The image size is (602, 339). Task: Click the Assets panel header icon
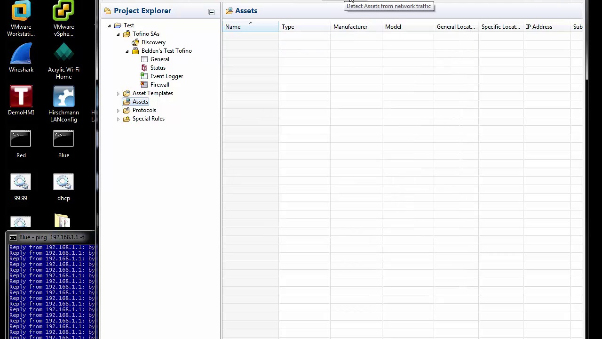(229, 11)
